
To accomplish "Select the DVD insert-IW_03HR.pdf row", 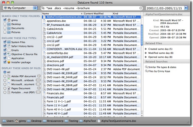I will (91, 73).
